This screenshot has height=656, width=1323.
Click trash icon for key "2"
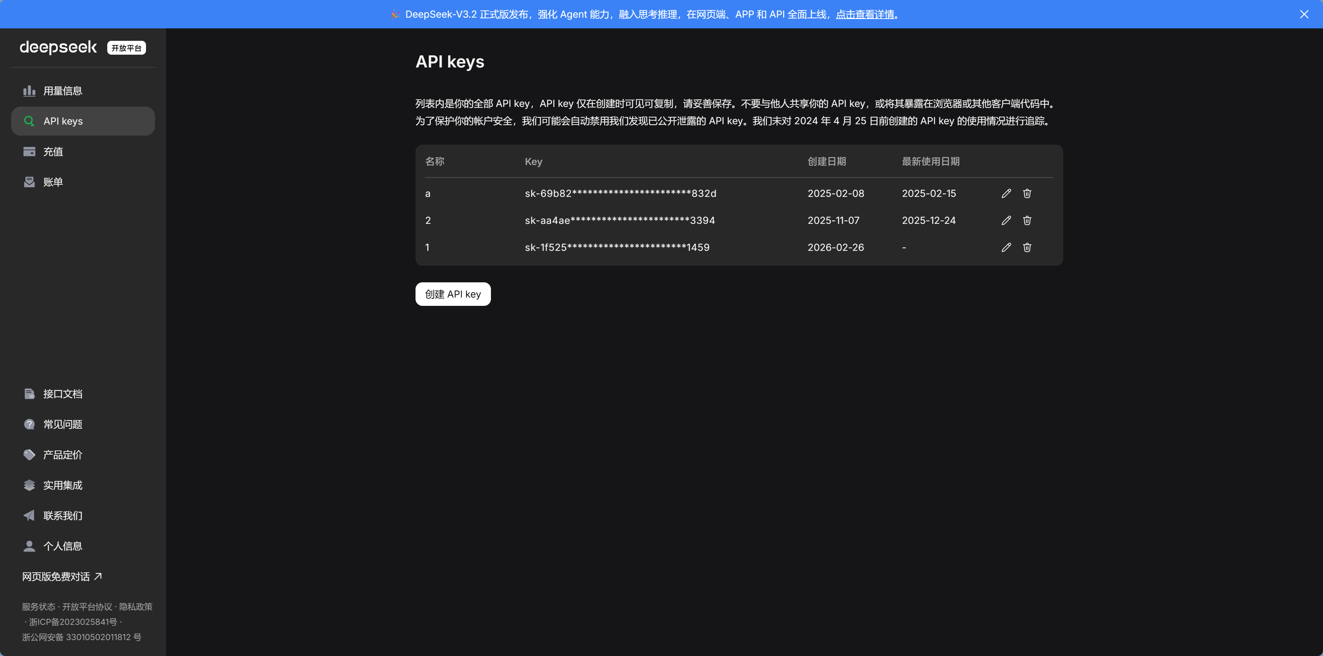pos(1027,220)
